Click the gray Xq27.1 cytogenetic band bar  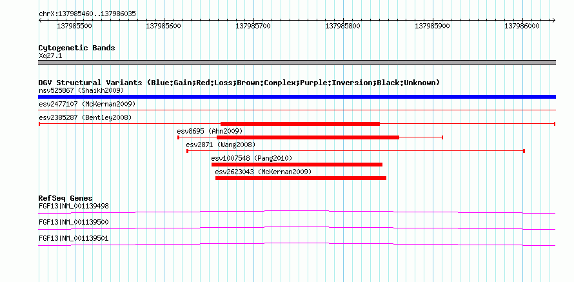pos(297,63)
